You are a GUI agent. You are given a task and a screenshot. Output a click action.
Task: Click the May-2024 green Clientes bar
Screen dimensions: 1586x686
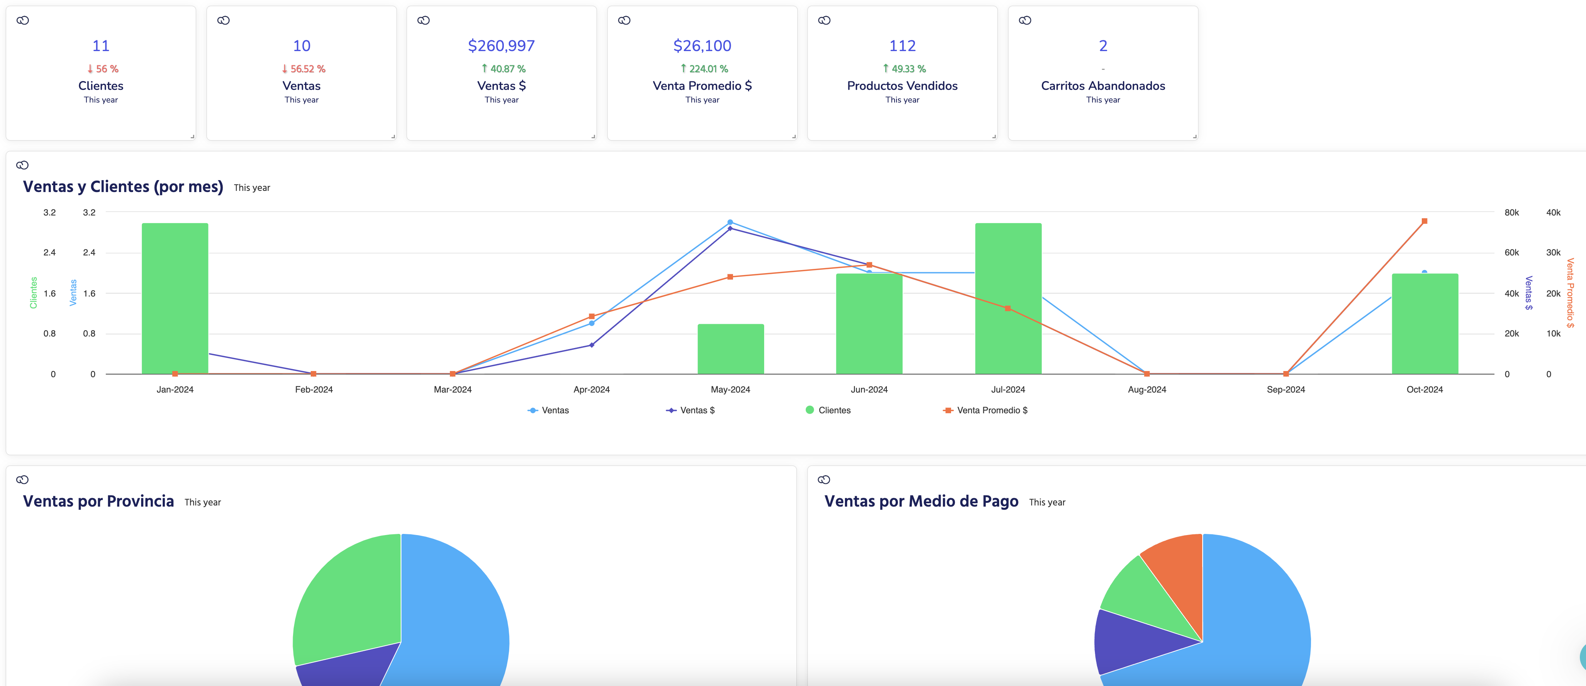[731, 348]
